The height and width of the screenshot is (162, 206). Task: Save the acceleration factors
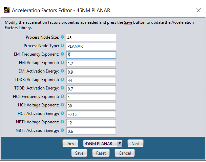pos(79,153)
